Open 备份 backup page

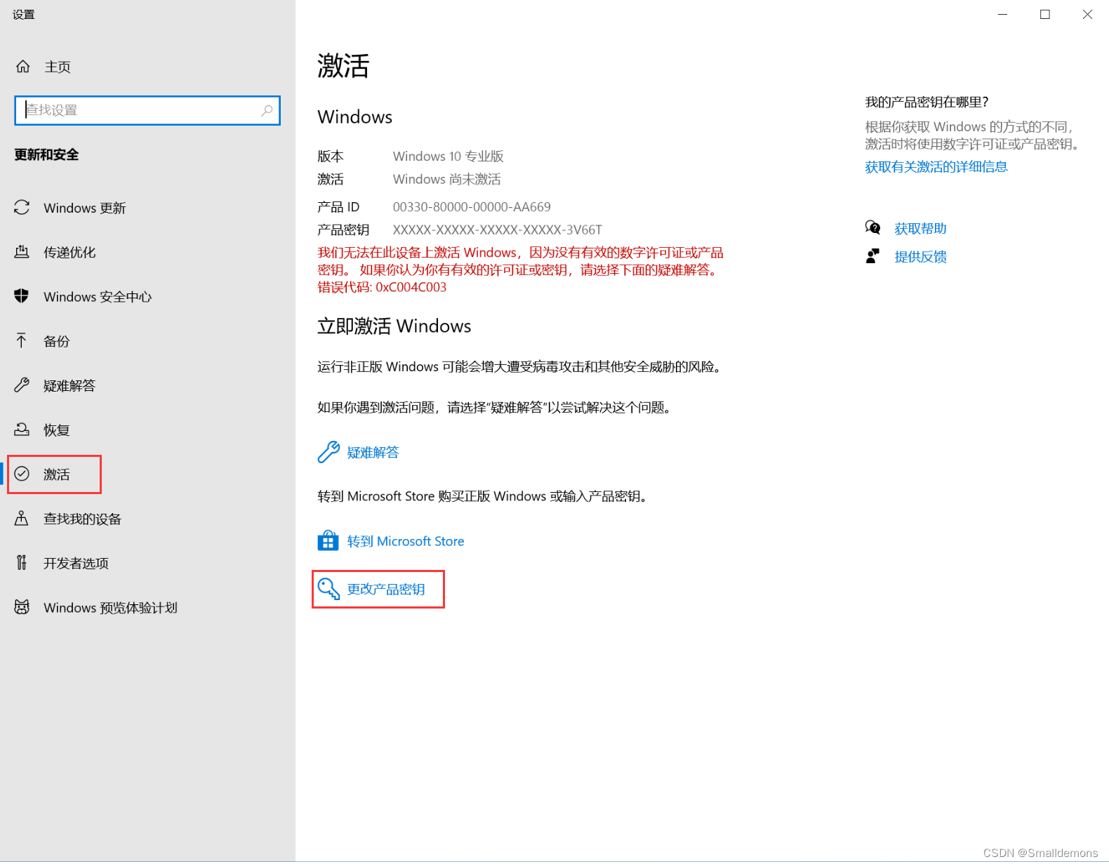coord(57,341)
